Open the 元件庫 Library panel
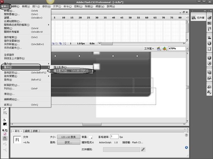 coord(198,18)
